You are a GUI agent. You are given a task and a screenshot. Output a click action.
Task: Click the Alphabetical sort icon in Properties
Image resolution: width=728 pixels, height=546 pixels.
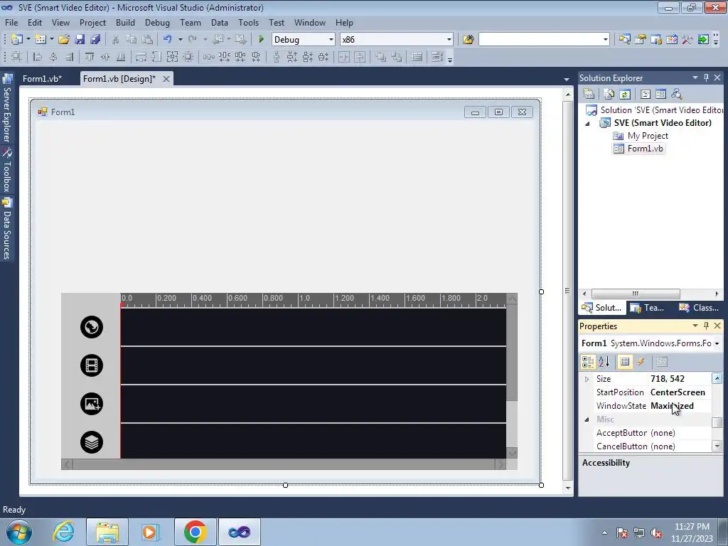click(604, 362)
